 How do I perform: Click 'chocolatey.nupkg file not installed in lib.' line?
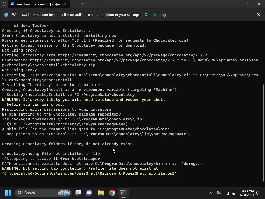pos(52,154)
